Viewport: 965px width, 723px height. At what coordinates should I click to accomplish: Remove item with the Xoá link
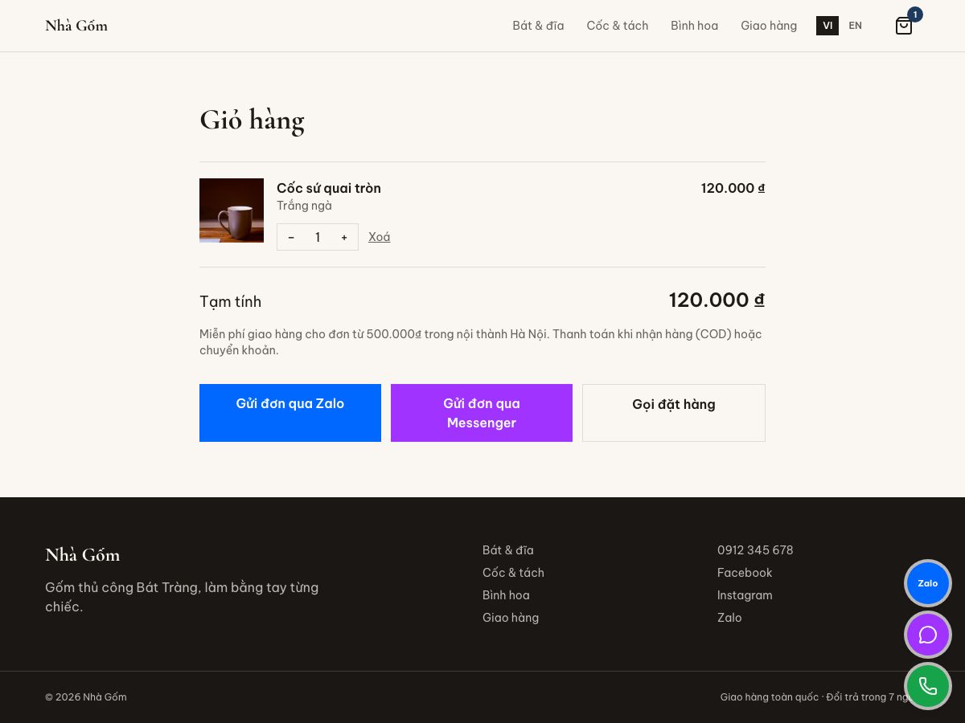380,237
